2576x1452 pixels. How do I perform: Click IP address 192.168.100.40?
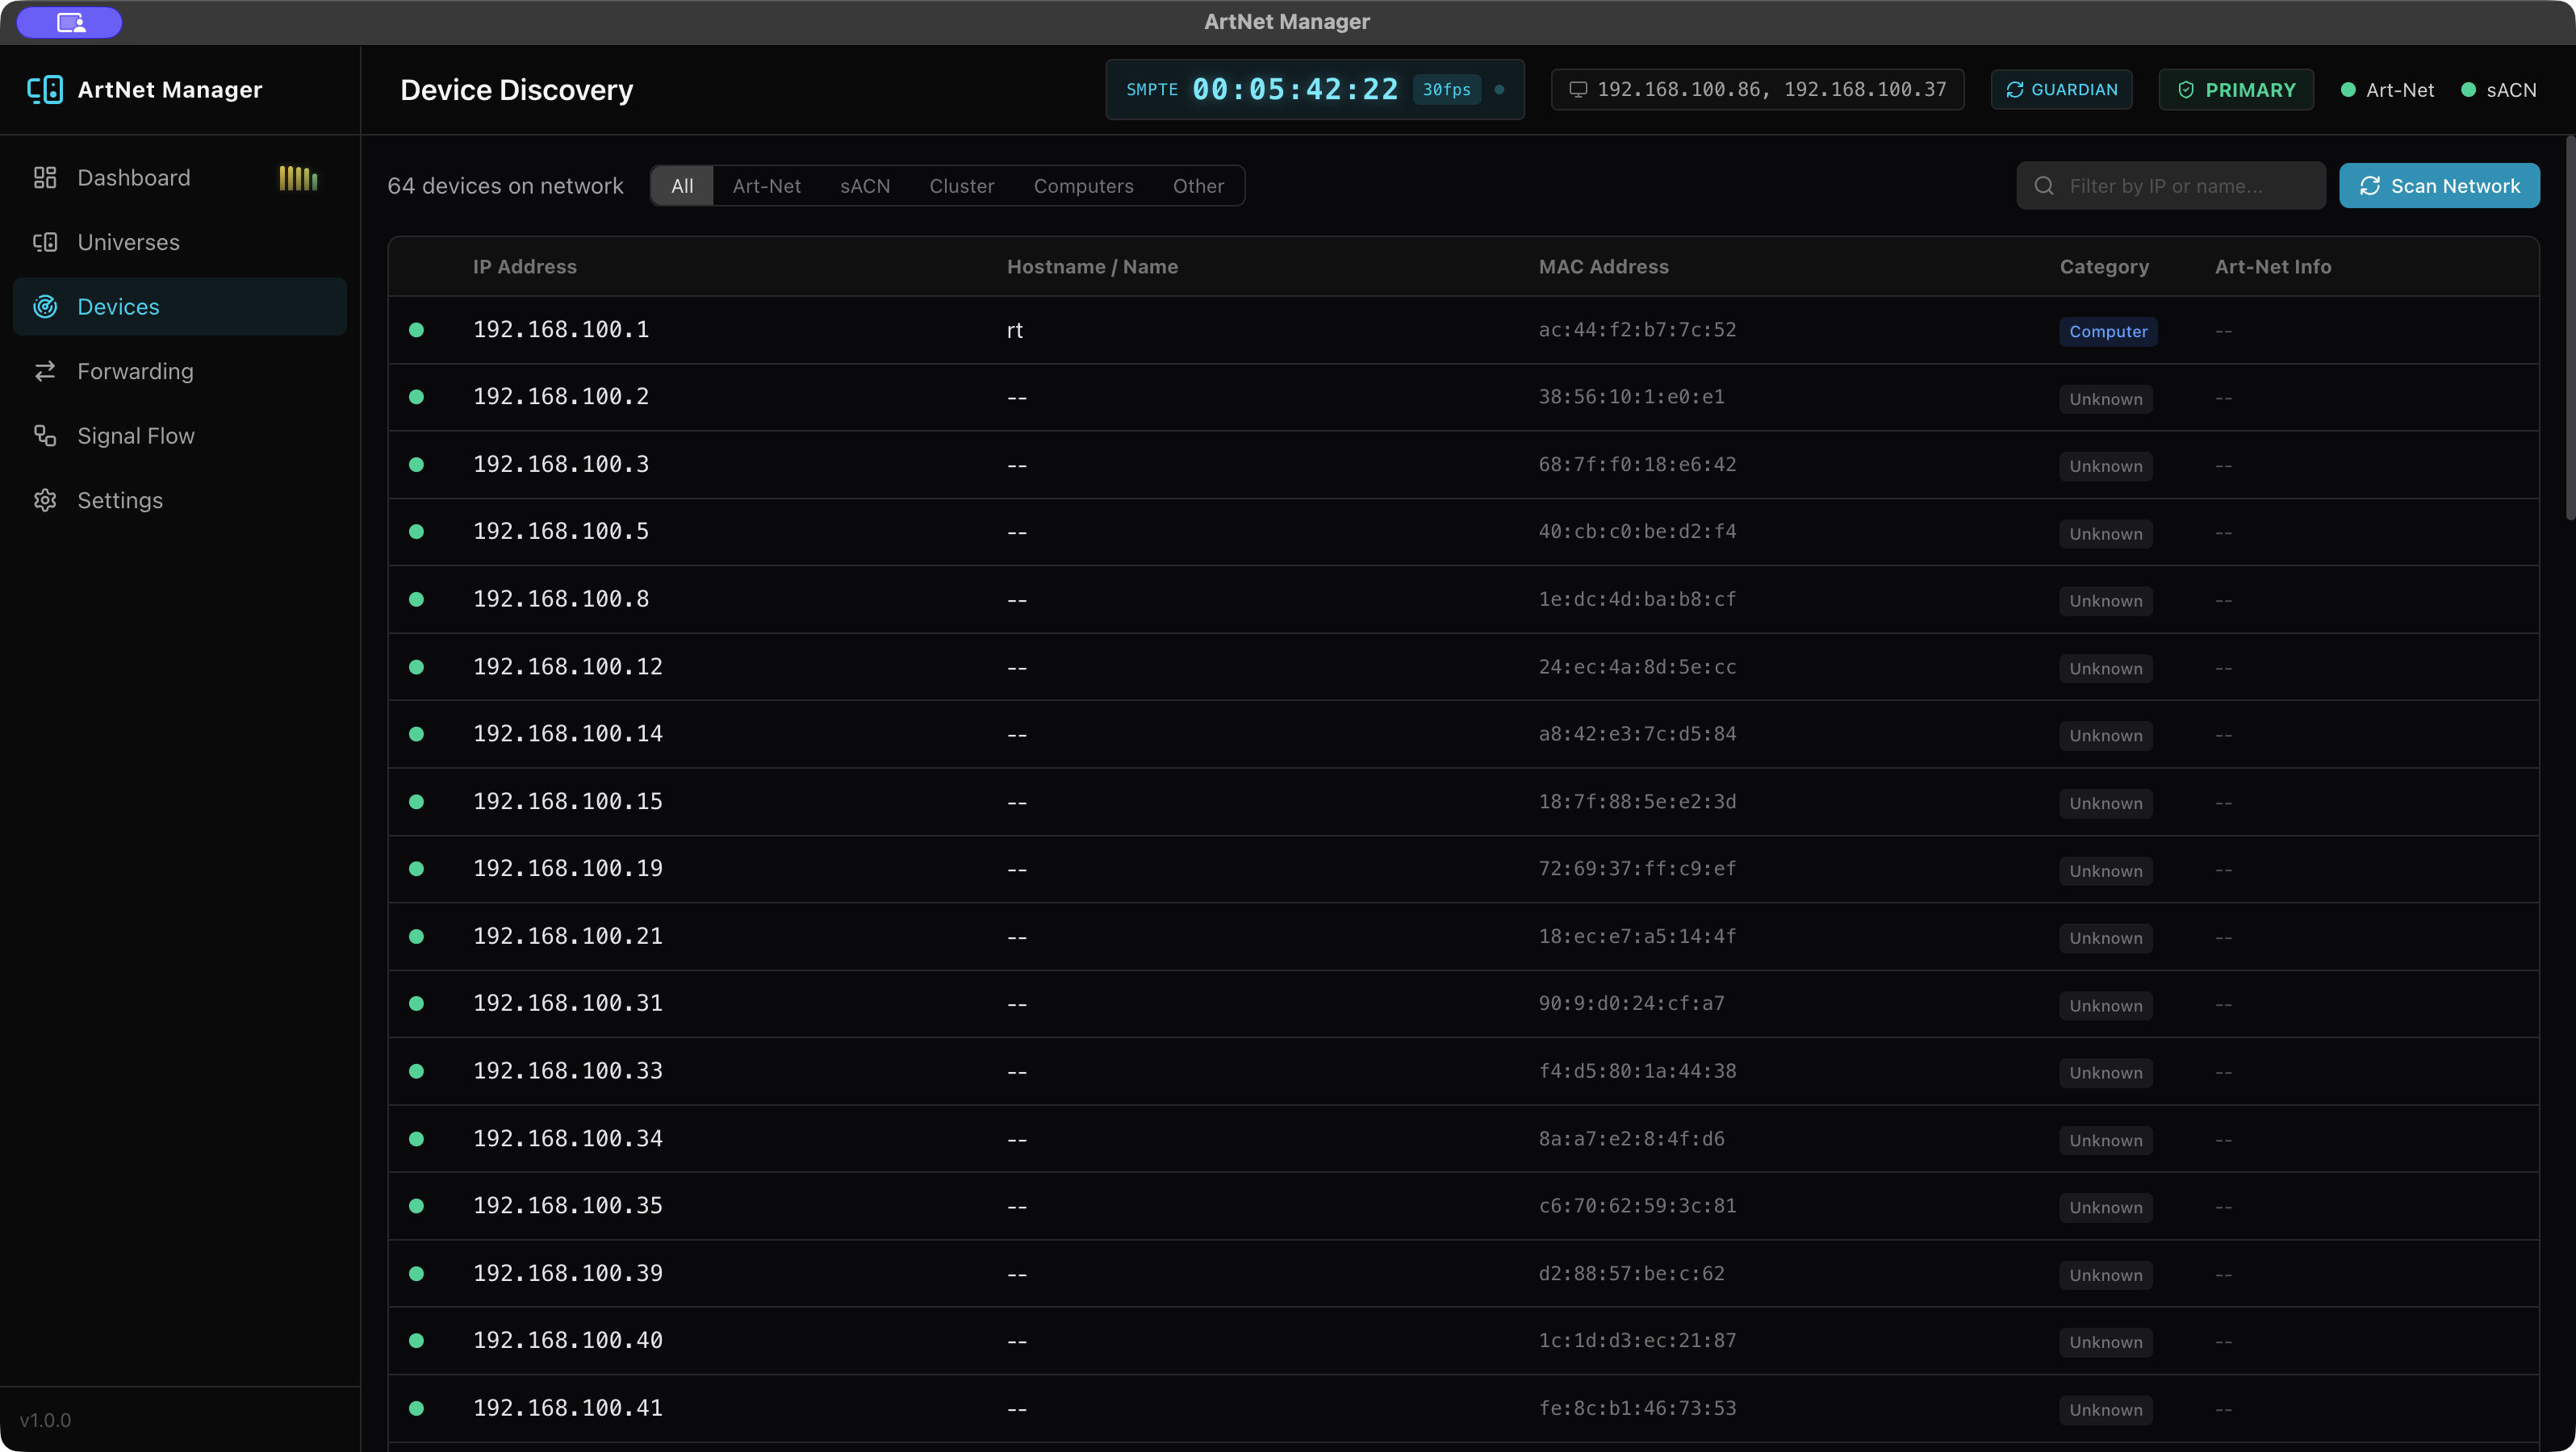click(x=567, y=1340)
